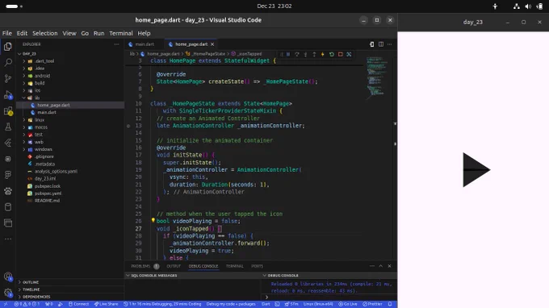Open the Source Control view

pos(8,79)
